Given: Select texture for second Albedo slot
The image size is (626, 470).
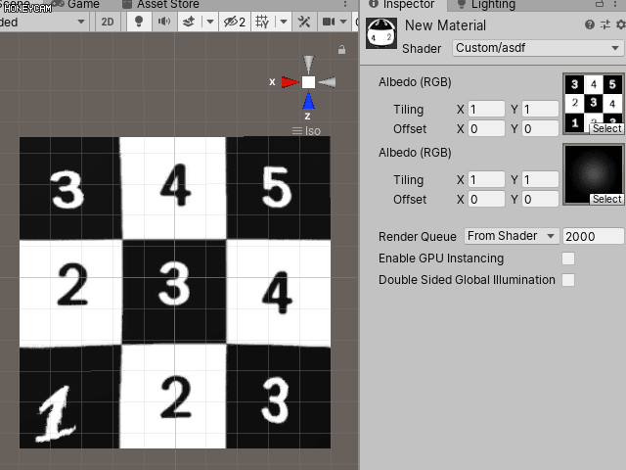Looking at the screenshot, I should [606, 199].
